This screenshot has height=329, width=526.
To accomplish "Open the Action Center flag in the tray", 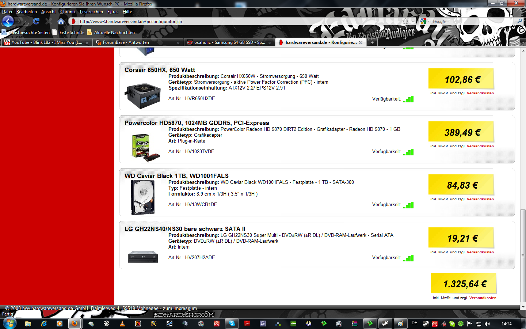I will (x=470, y=324).
